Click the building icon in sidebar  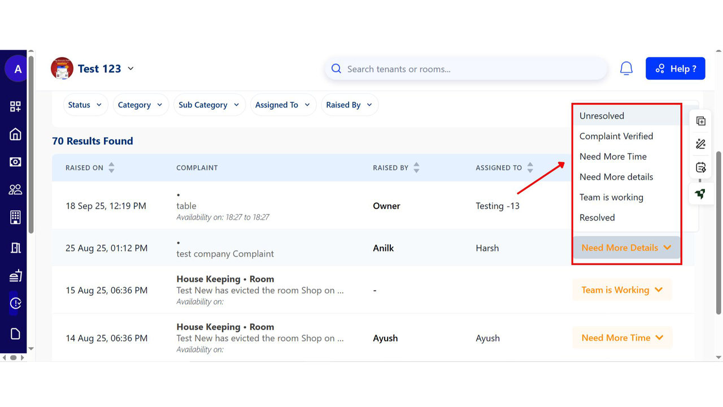pyautogui.click(x=15, y=218)
